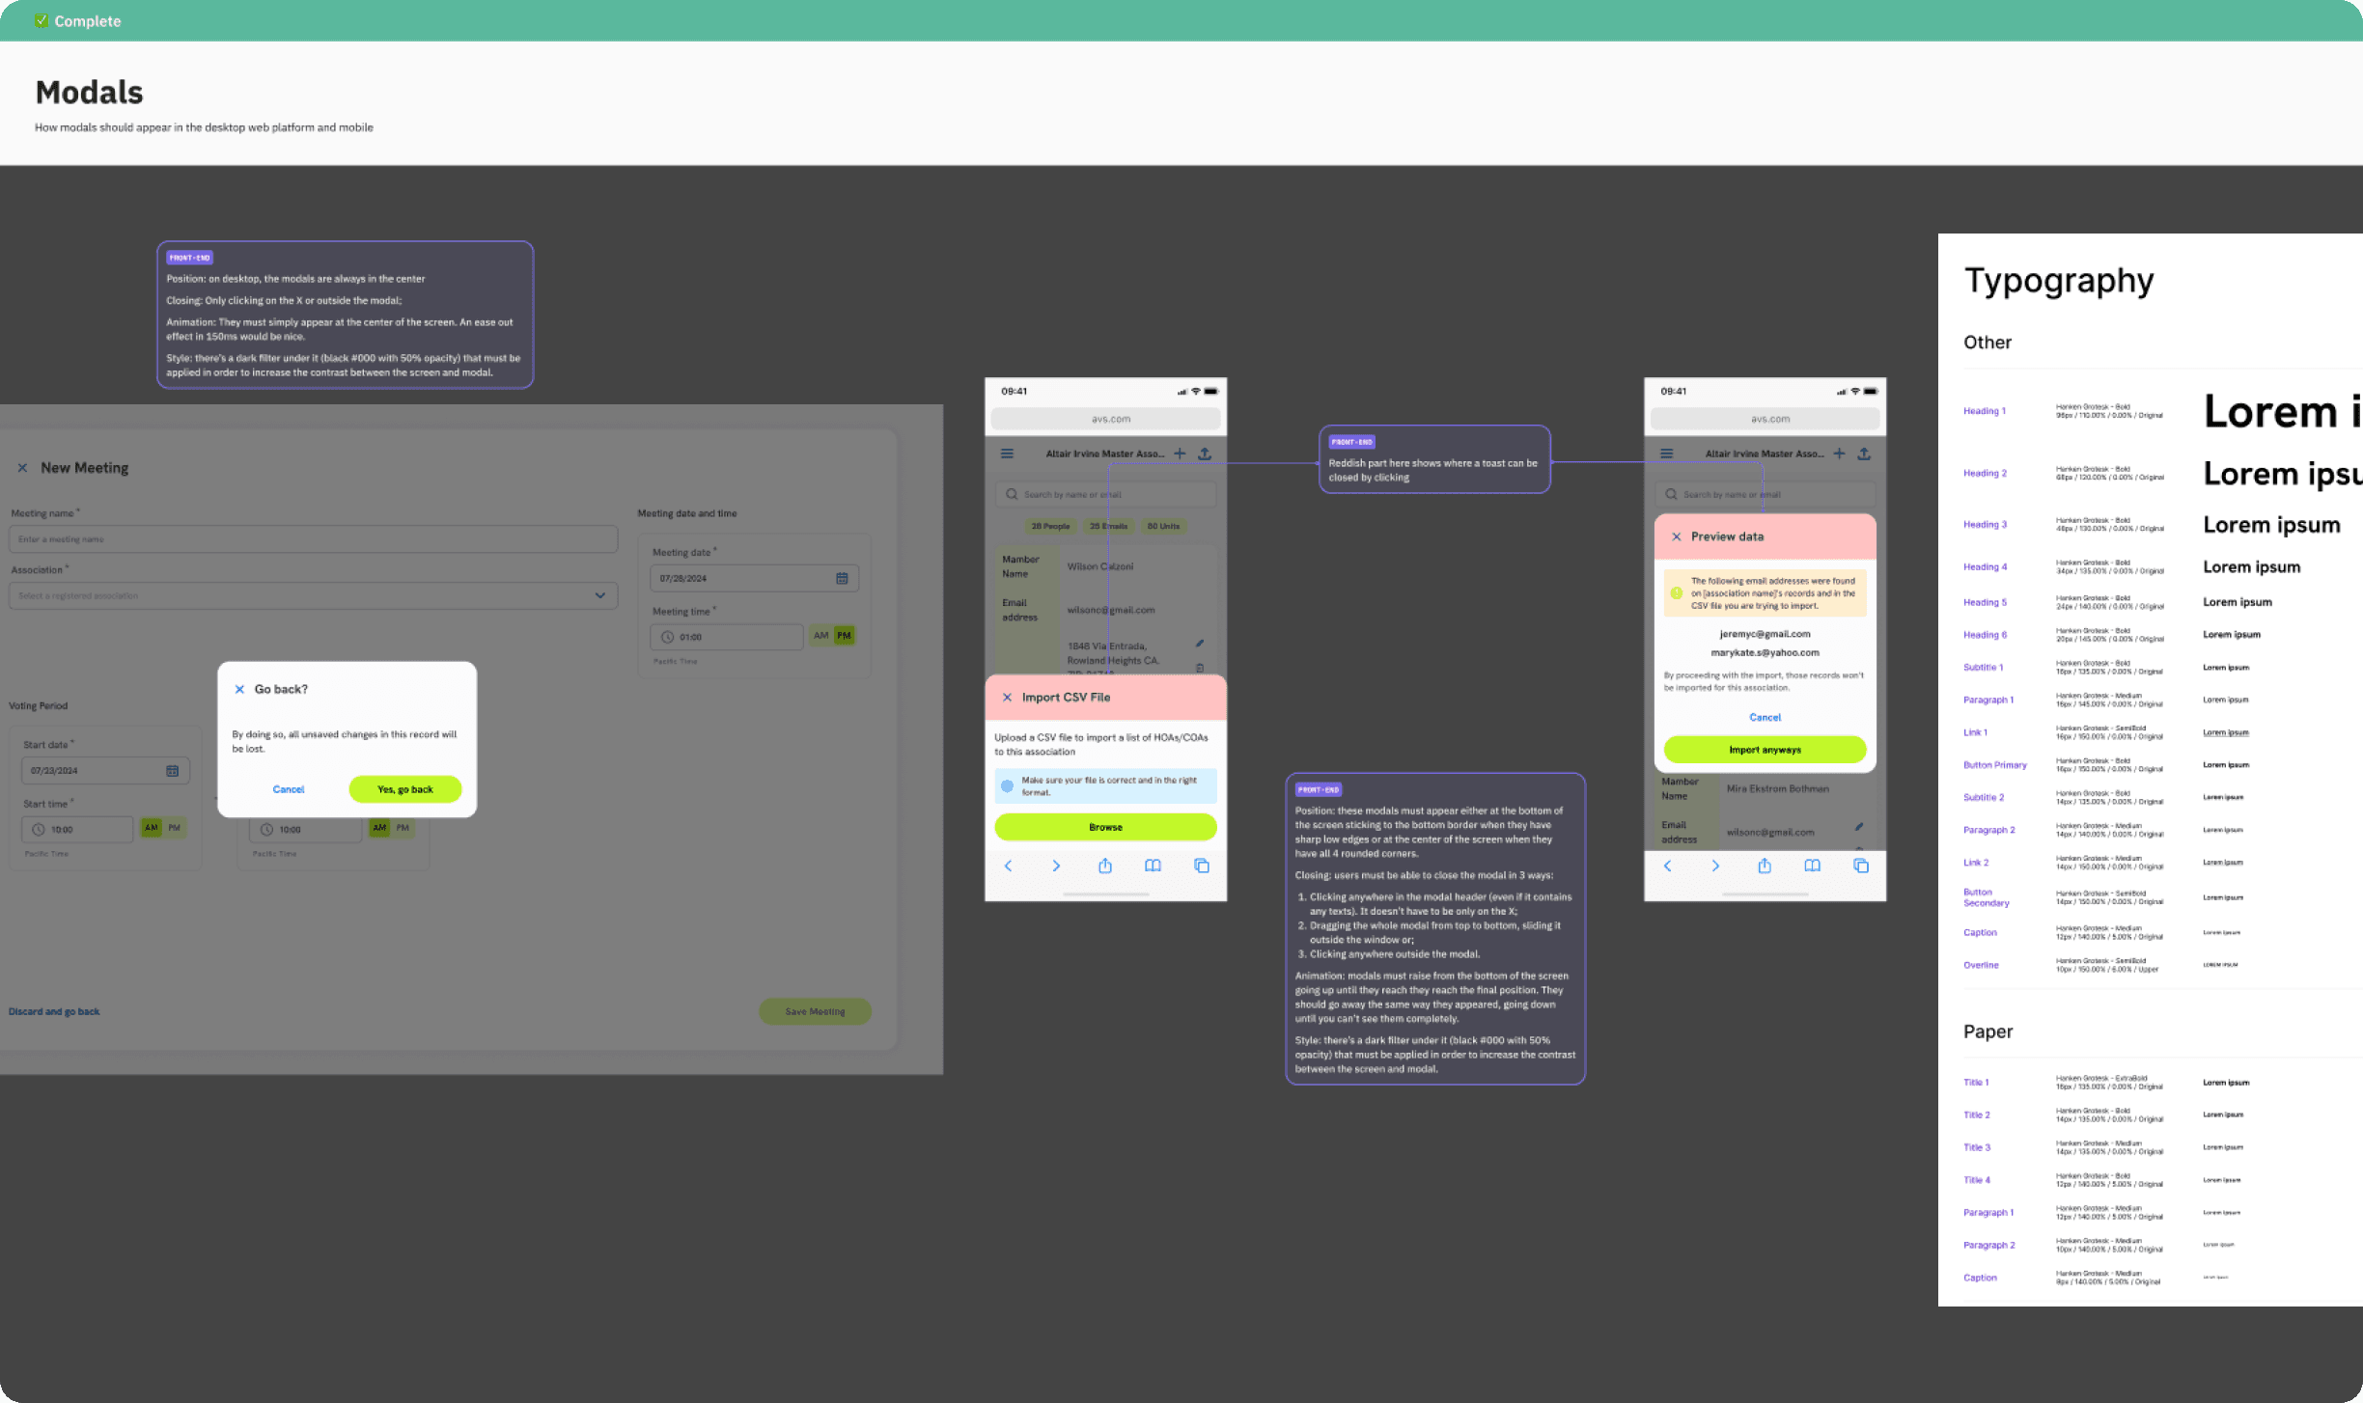Tap Cancel in the Preview data modal
The height and width of the screenshot is (1403, 2363).
pyautogui.click(x=1765, y=717)
